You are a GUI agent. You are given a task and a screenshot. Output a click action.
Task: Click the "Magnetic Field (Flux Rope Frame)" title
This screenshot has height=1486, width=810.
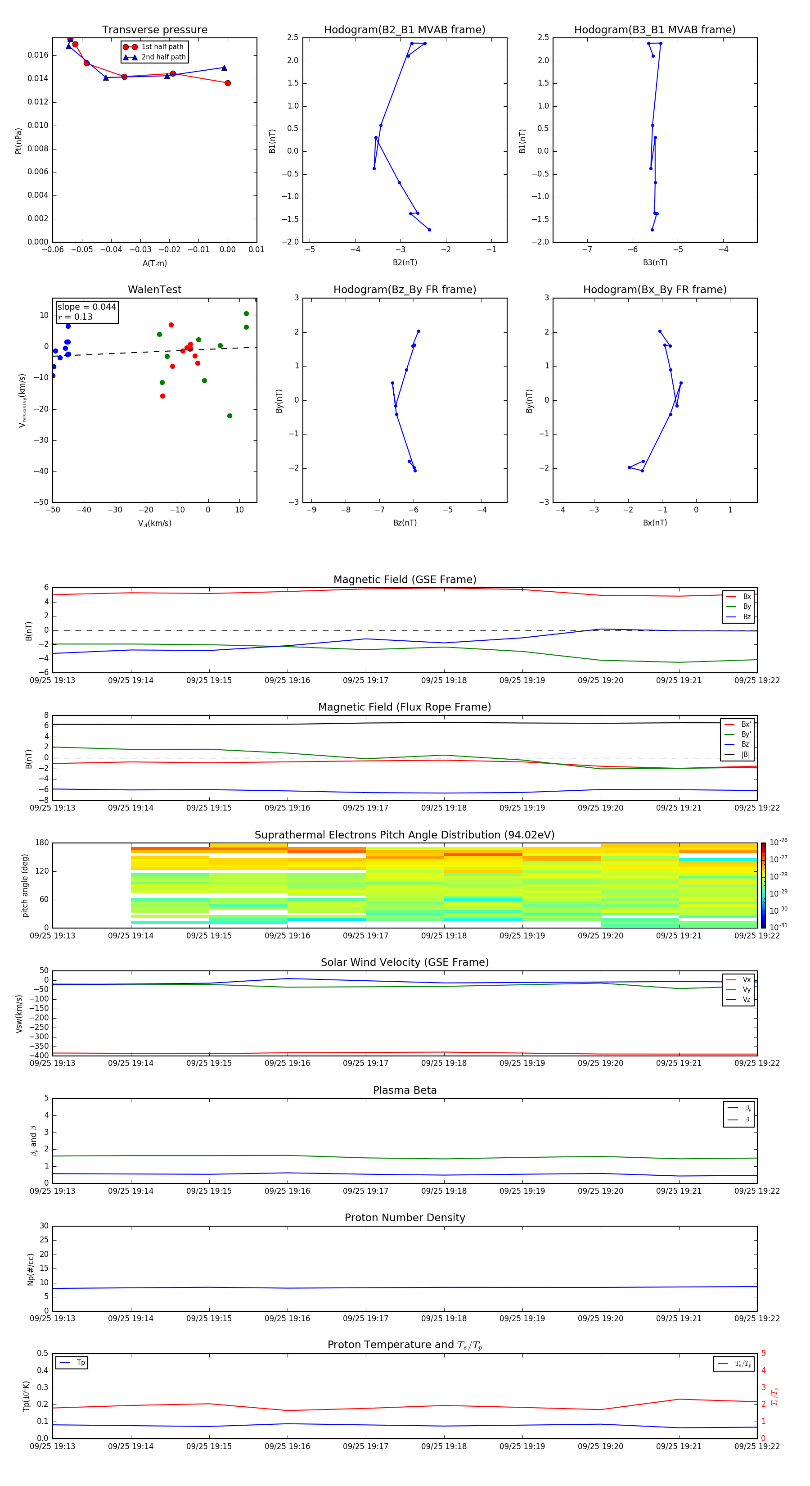coord(405,707)
